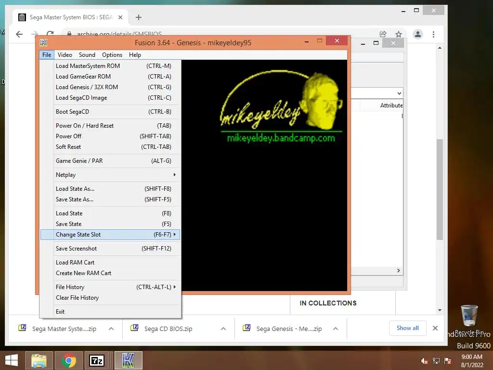The width and height of the screenshot is (493, 370).
Task: Select Save State (F5)
Action: pos(110,224)
